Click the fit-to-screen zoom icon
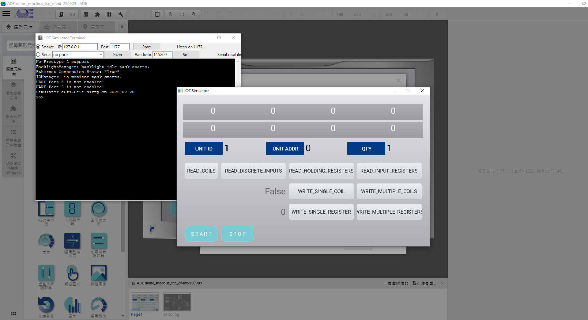This screenshot has width=588, height=320. point(182,14)
